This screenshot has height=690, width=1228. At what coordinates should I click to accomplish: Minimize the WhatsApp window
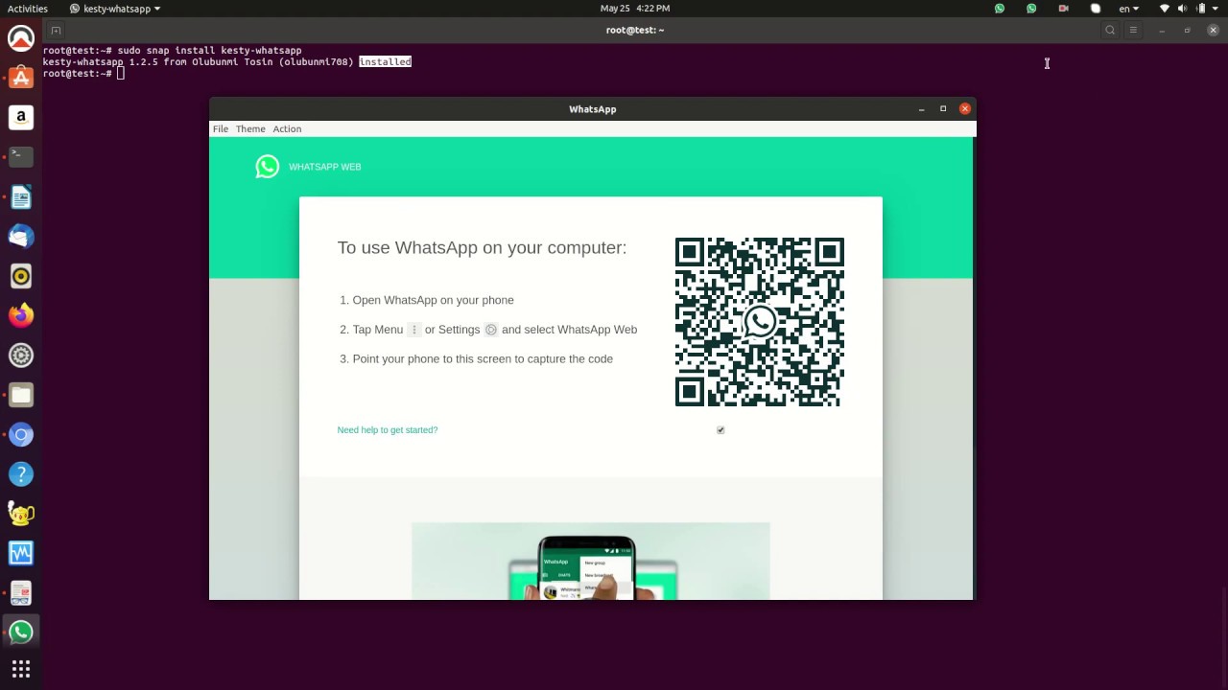tap(922, 109)
